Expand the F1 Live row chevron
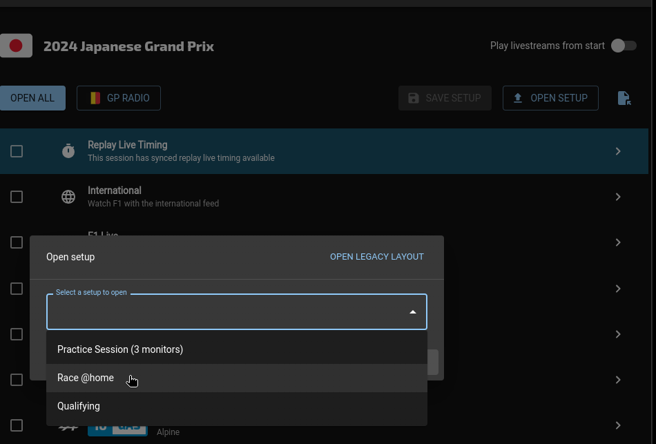 tap(618, 242)
